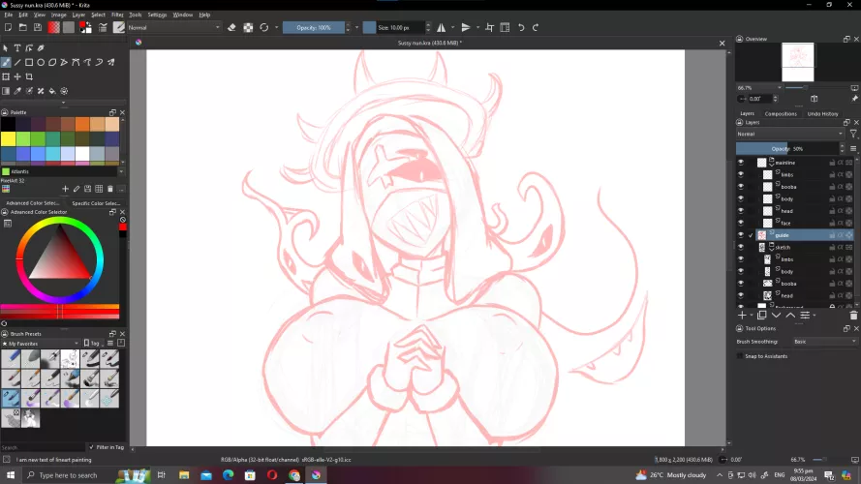Select the Rectangle tool
Screen dimensions: 861x484
(x=29, y=63)
